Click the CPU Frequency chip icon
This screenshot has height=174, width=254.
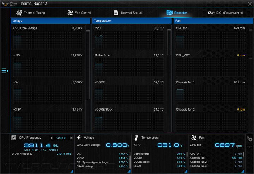click(14, 138)
